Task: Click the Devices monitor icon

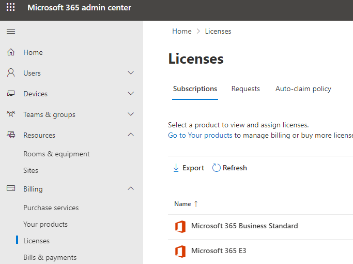Action: tap(11, 93)
